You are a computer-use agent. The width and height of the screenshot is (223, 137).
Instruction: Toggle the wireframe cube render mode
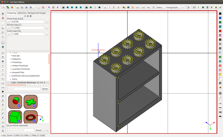(95, 7)
